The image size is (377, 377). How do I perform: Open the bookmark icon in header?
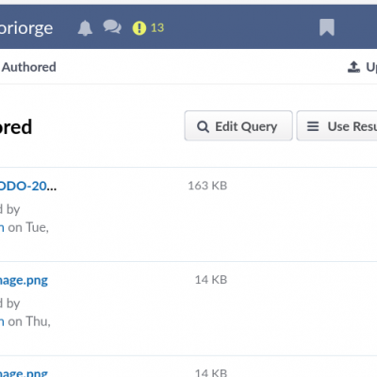click(327, 27)
